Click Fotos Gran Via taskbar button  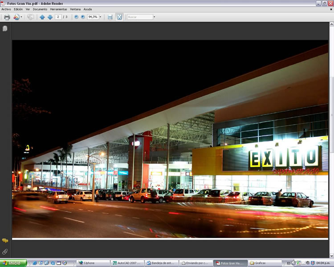point(231,263)
